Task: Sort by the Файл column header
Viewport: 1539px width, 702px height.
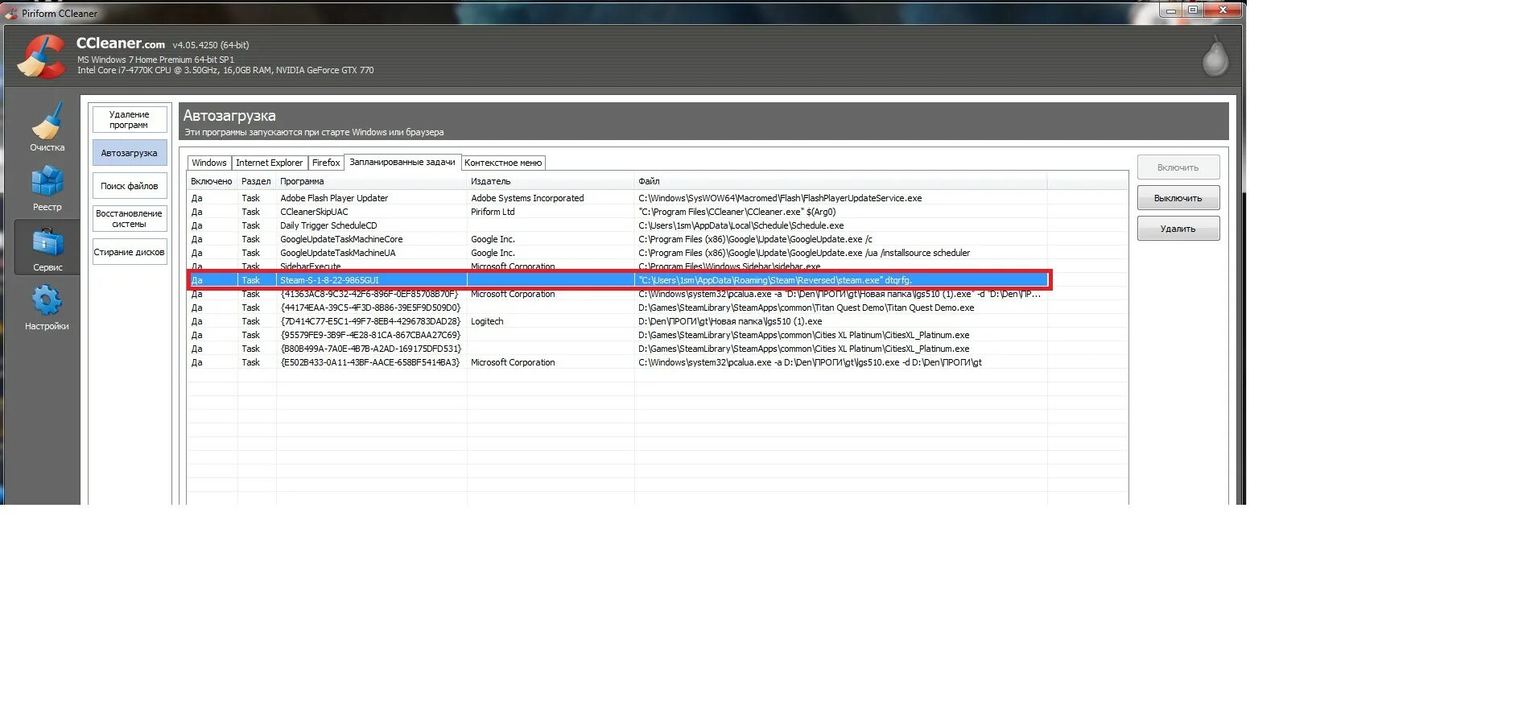Action: coord(840,181)
